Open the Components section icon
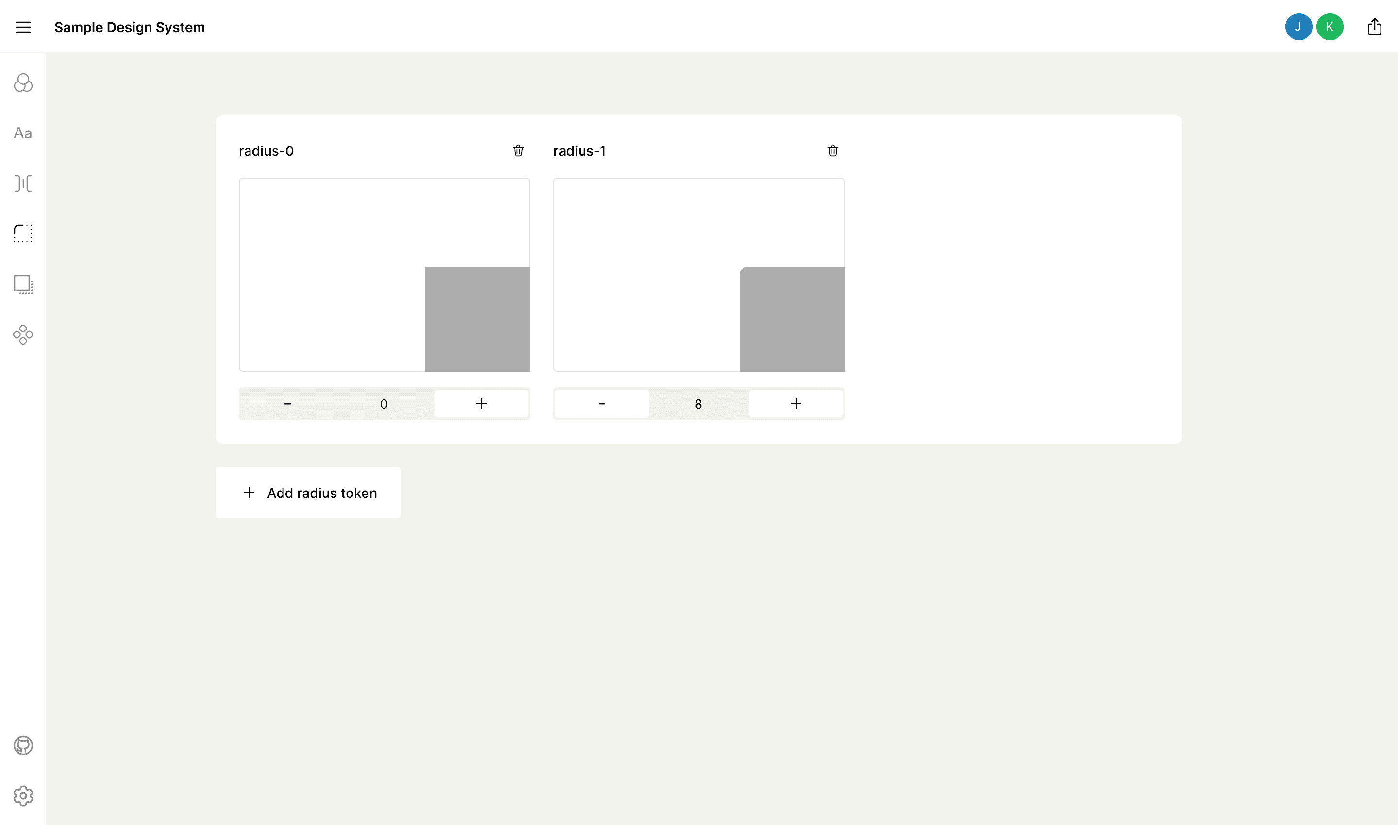 23,335
